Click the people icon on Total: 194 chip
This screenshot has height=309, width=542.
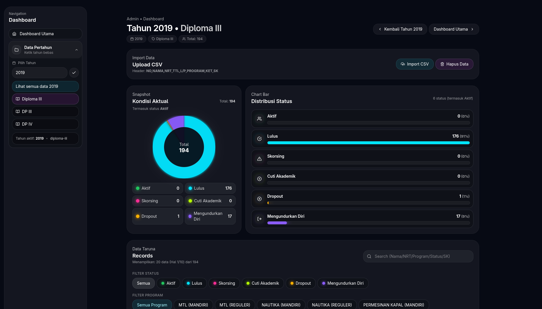pyautogui.click(x=184, y=39)
